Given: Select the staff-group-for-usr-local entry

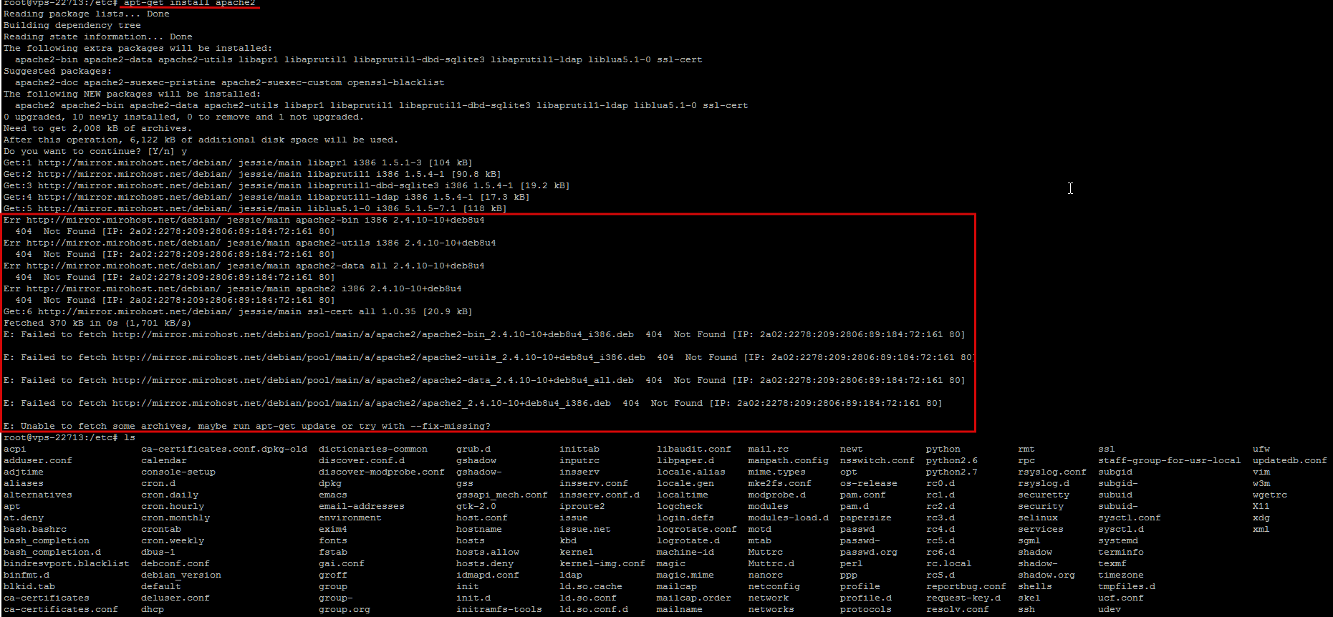Looking at the screenshot, I should click(x=1170, y=460).
